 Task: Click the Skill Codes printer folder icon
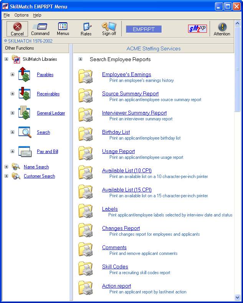86,269
